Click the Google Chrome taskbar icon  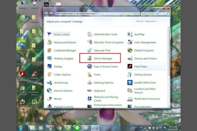(59, 128)
